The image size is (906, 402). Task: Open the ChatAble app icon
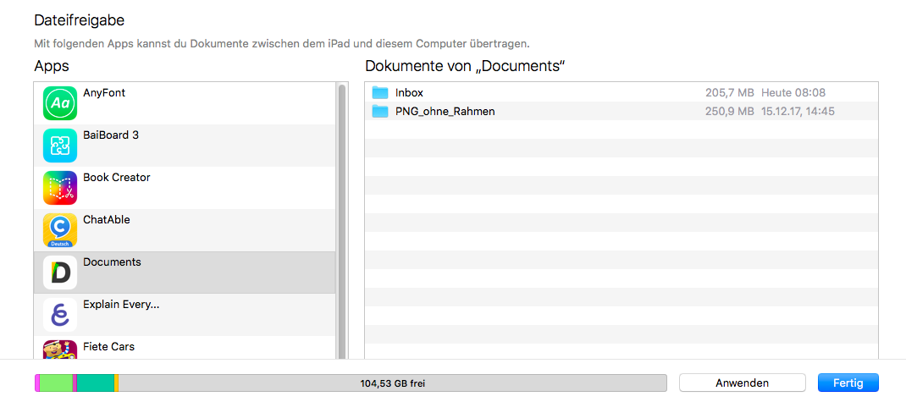60,230
